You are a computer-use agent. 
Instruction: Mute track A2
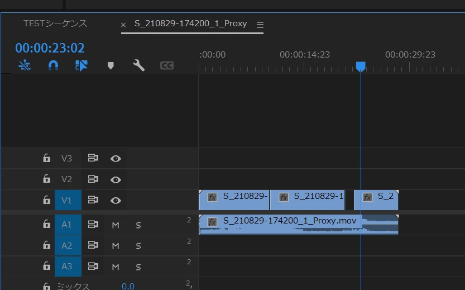[116, 246]
